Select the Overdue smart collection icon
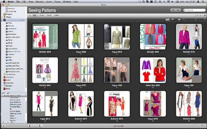 point(6,9)
